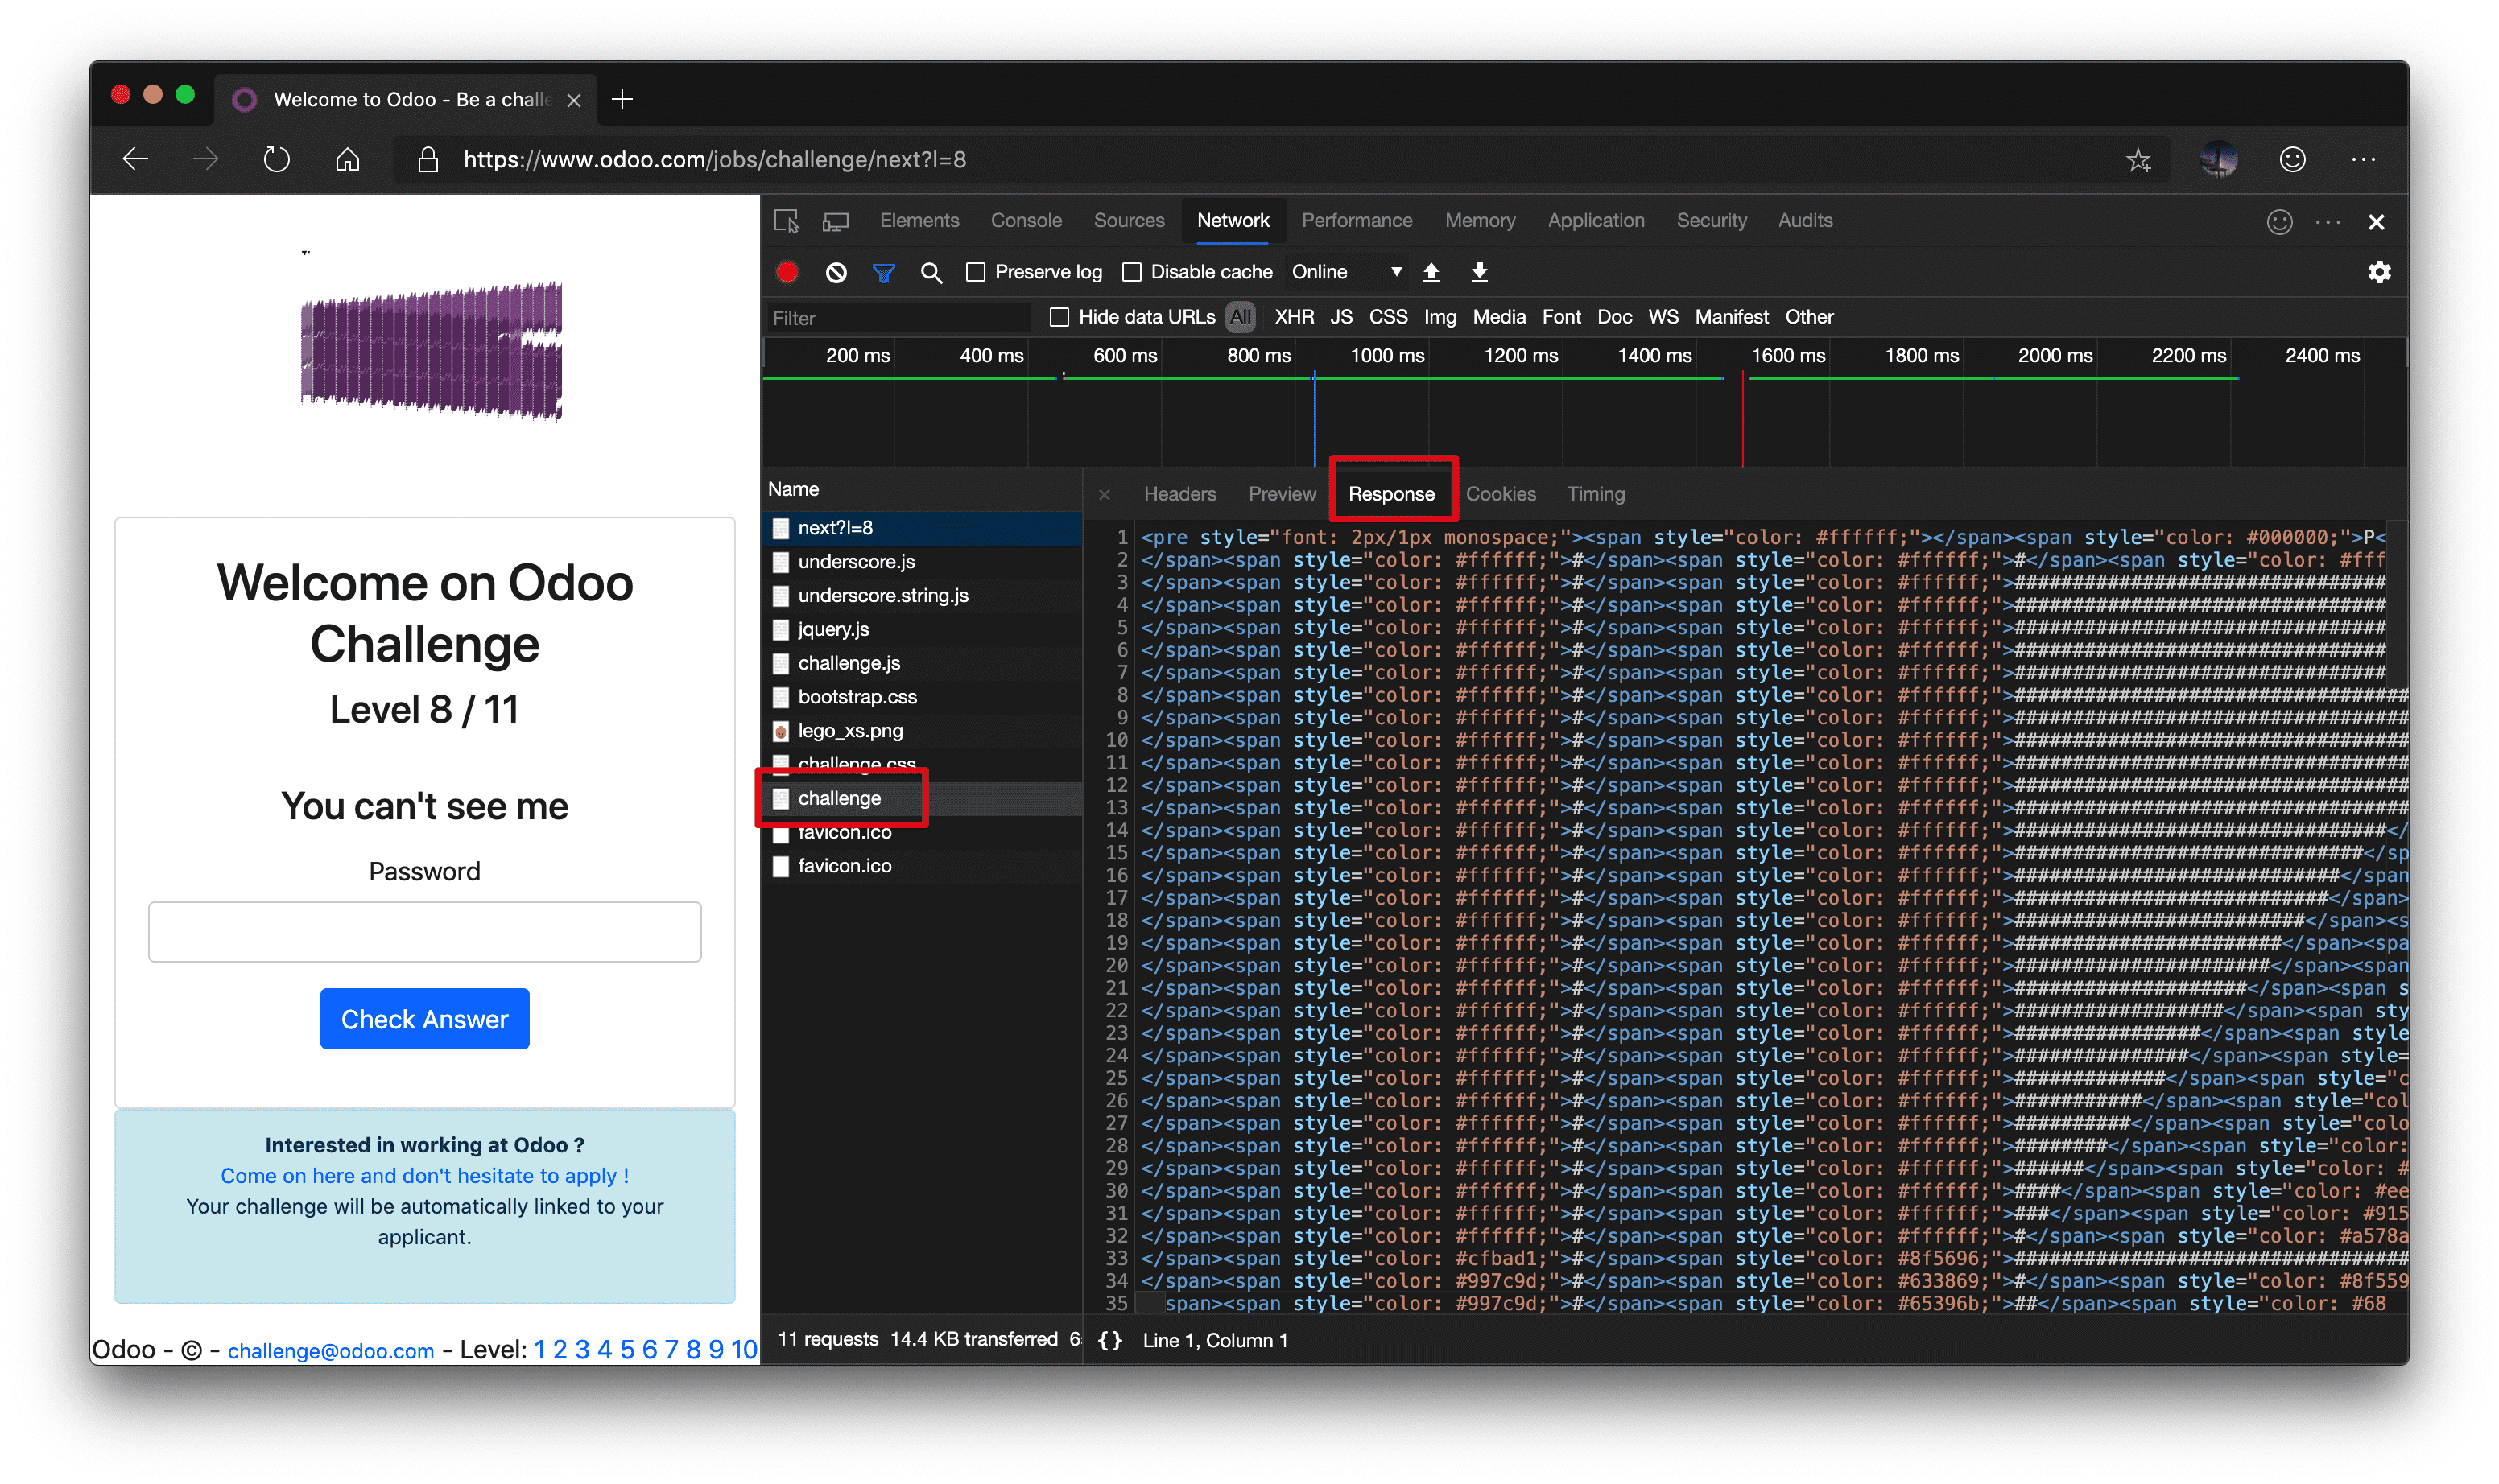Open the Sources panel
Screen dimensions: 2499x1484
click(1129, 220)
